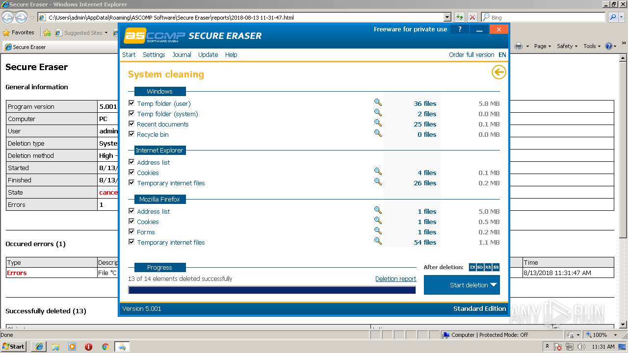Click the Internet Explorer Back button
This screenshot has width=628, height=353.
pyautogui.click(x=7, y=18)
